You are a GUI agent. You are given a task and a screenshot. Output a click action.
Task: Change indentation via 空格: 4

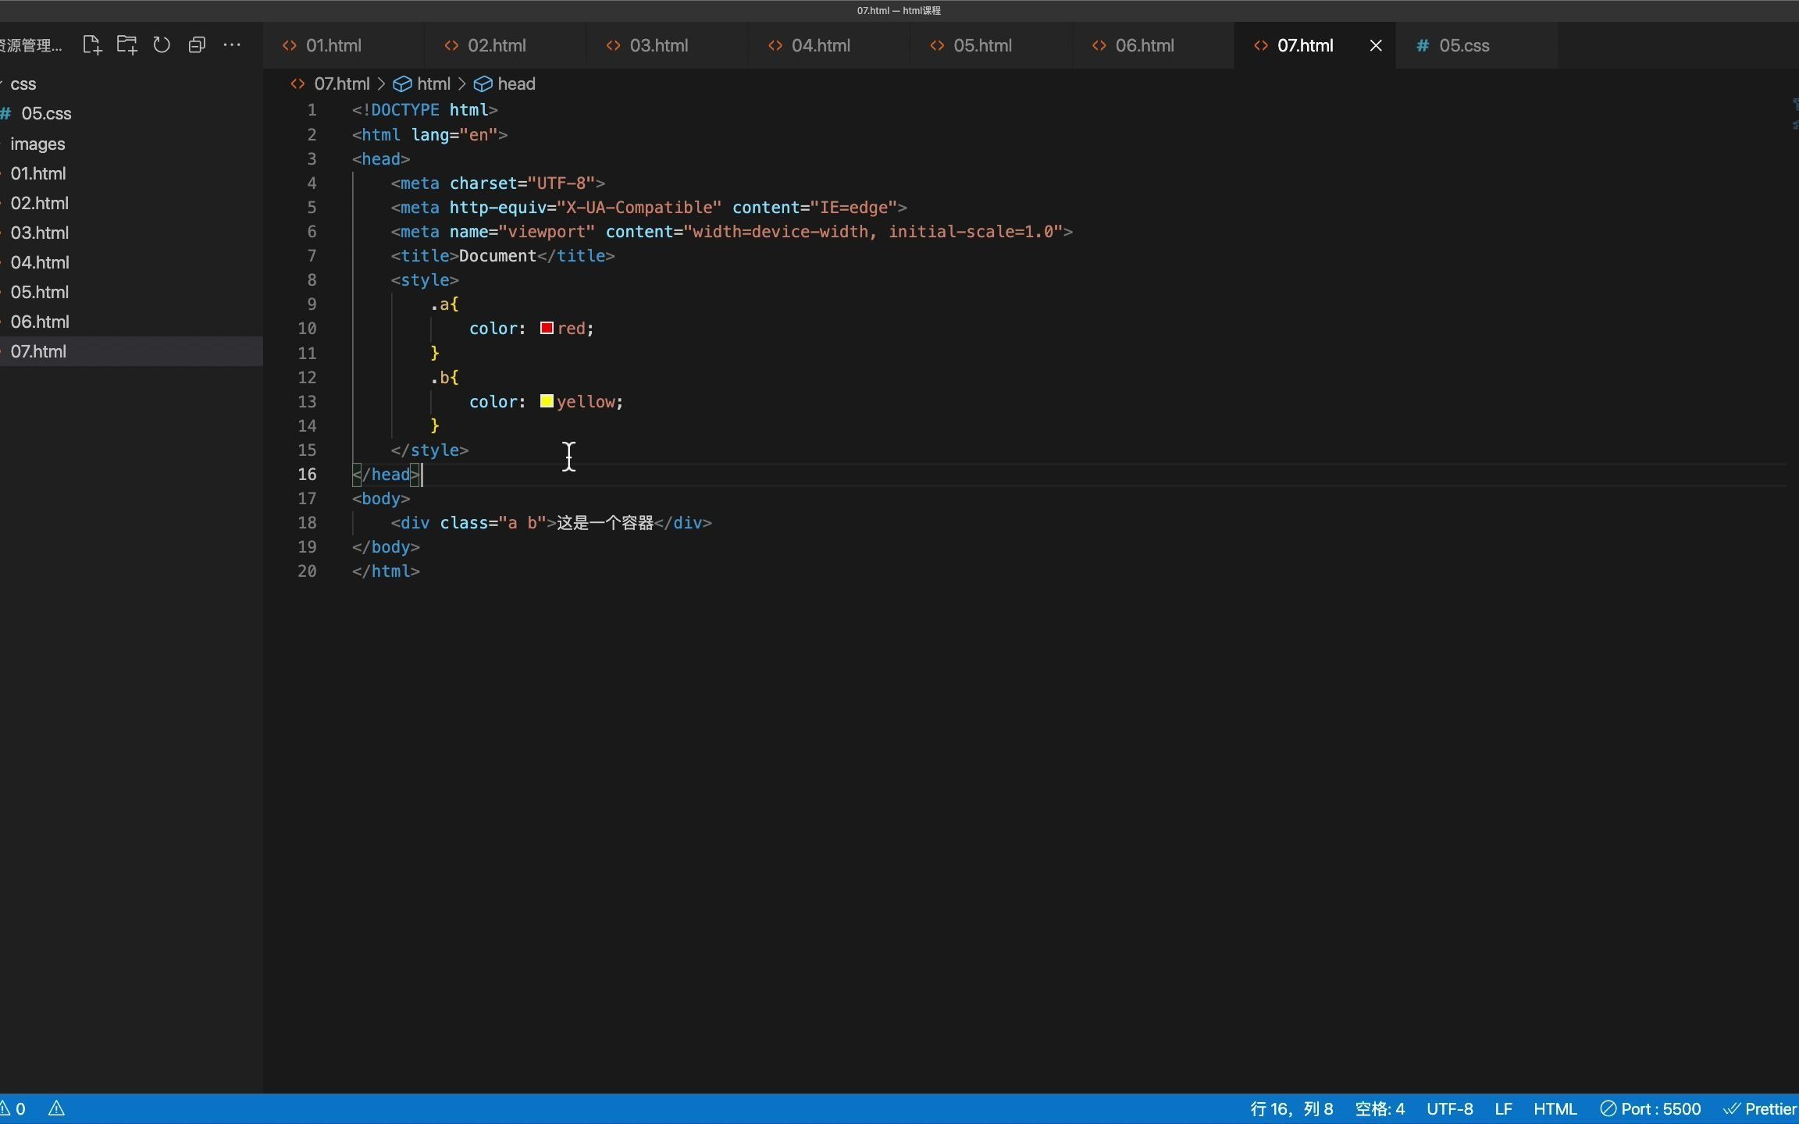[1380, 1108]
